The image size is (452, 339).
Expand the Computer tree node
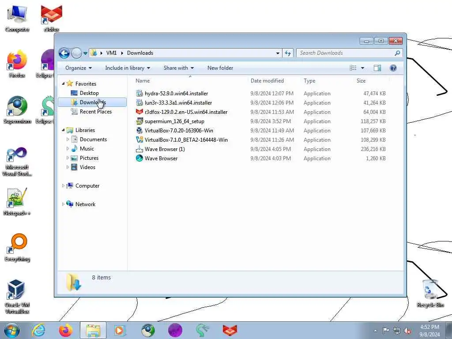[x=63, y=186]
